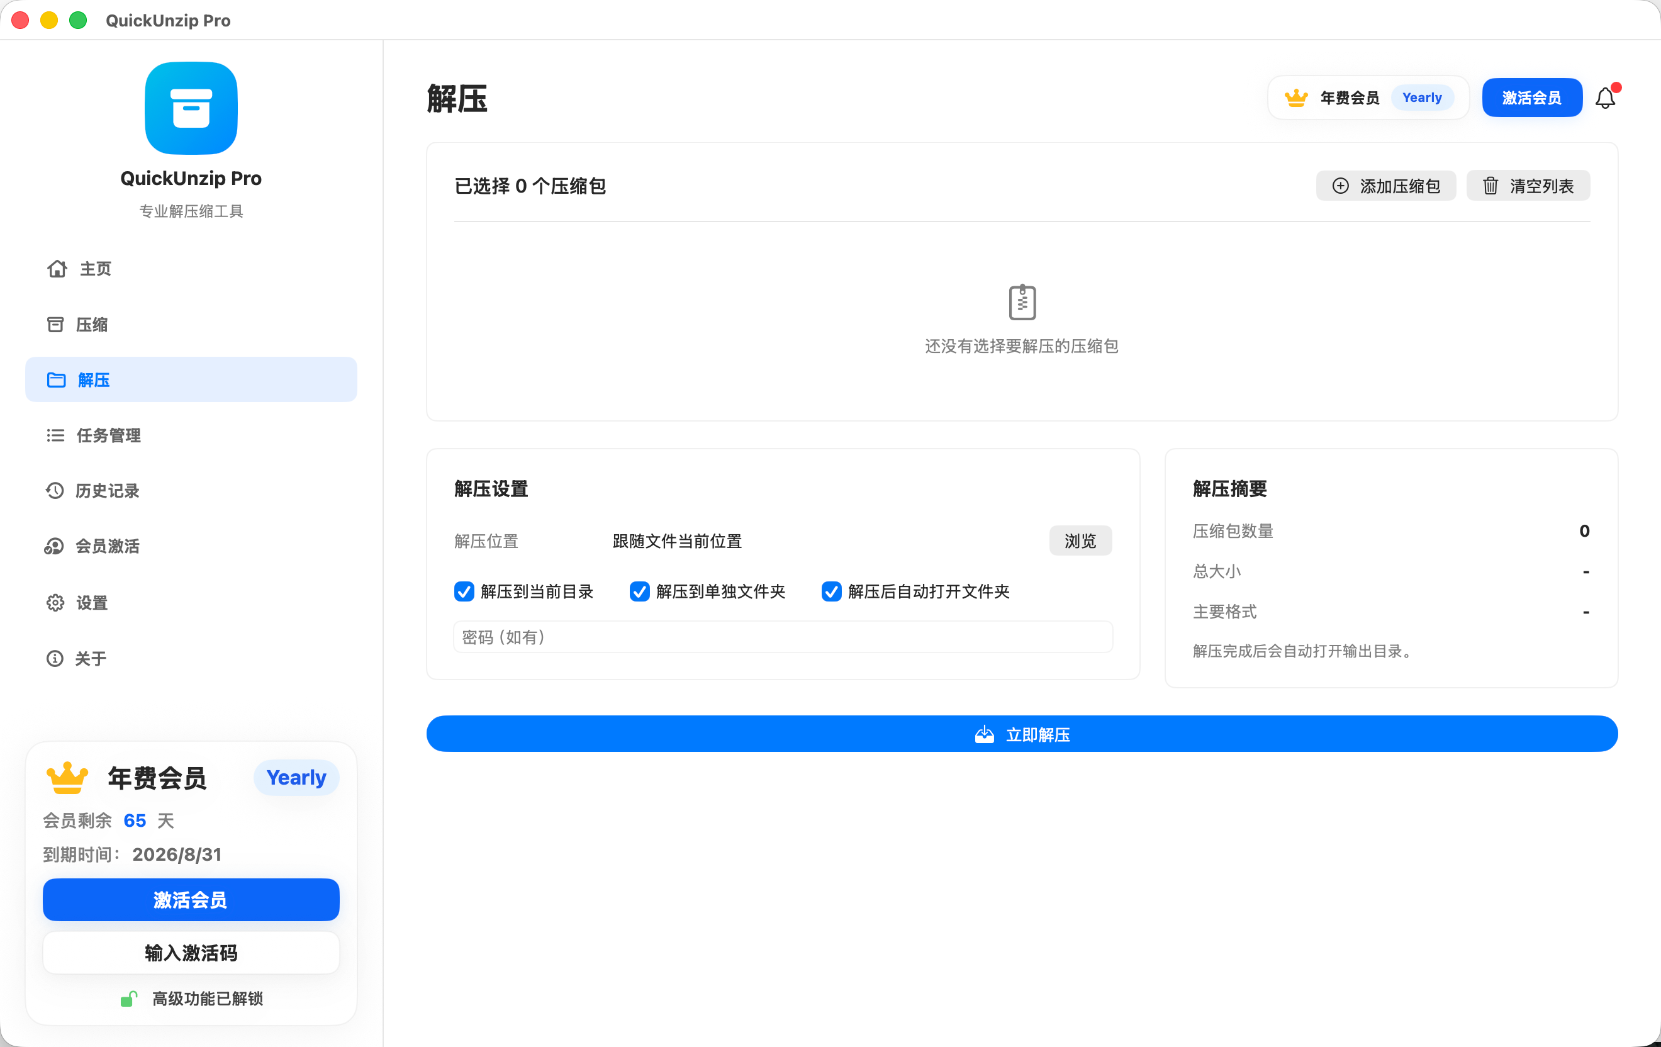Open 历史记录 in the sidebar
Viewport: 1661px width, 1047px height.
click(191, 490)
